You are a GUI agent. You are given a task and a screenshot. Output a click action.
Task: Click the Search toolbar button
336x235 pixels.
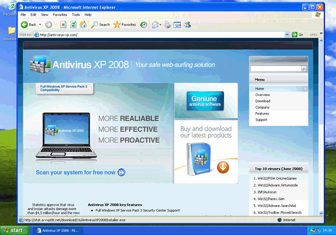pos(101,25)
